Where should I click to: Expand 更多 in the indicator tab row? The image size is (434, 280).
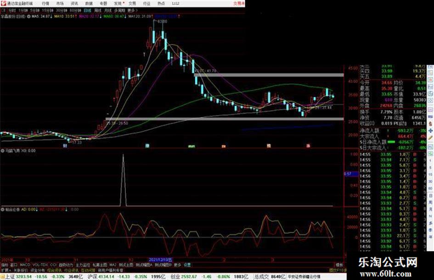pos(177,265)
